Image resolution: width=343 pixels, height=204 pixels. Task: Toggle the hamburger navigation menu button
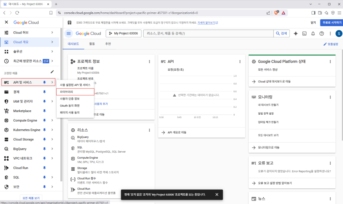point(69,33)
